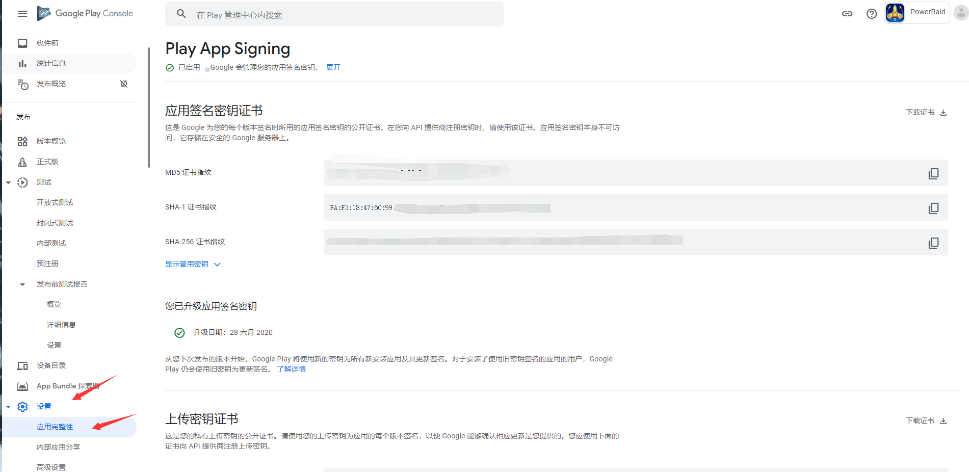Open 预注册 pre-registration

tap(47, 264)
